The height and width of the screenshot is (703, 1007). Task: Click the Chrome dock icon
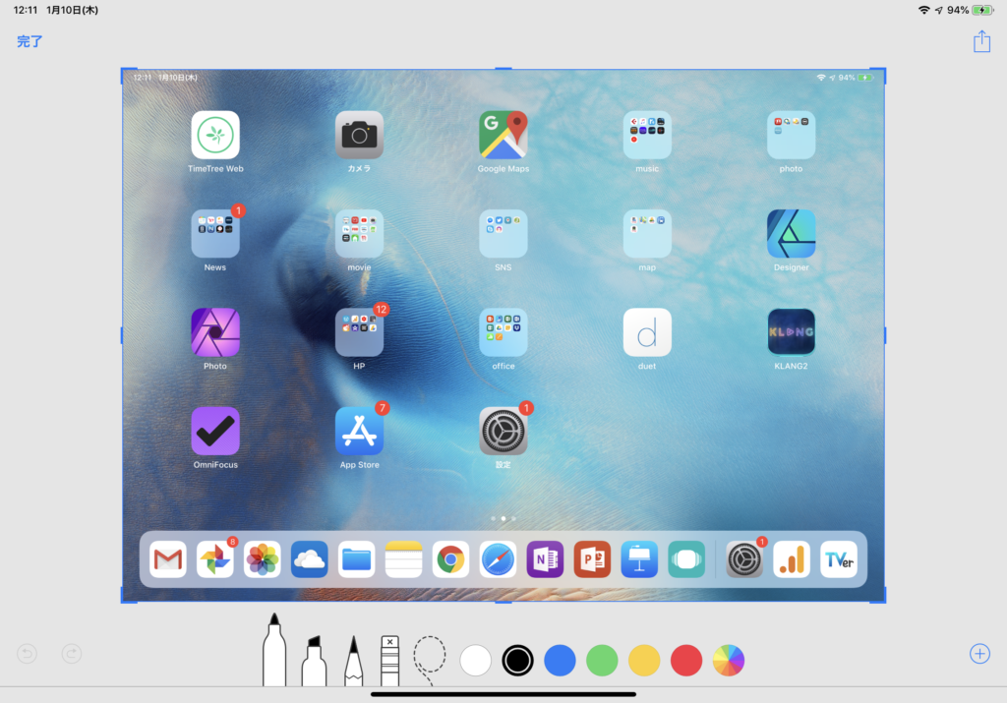(x=450, y=559)
